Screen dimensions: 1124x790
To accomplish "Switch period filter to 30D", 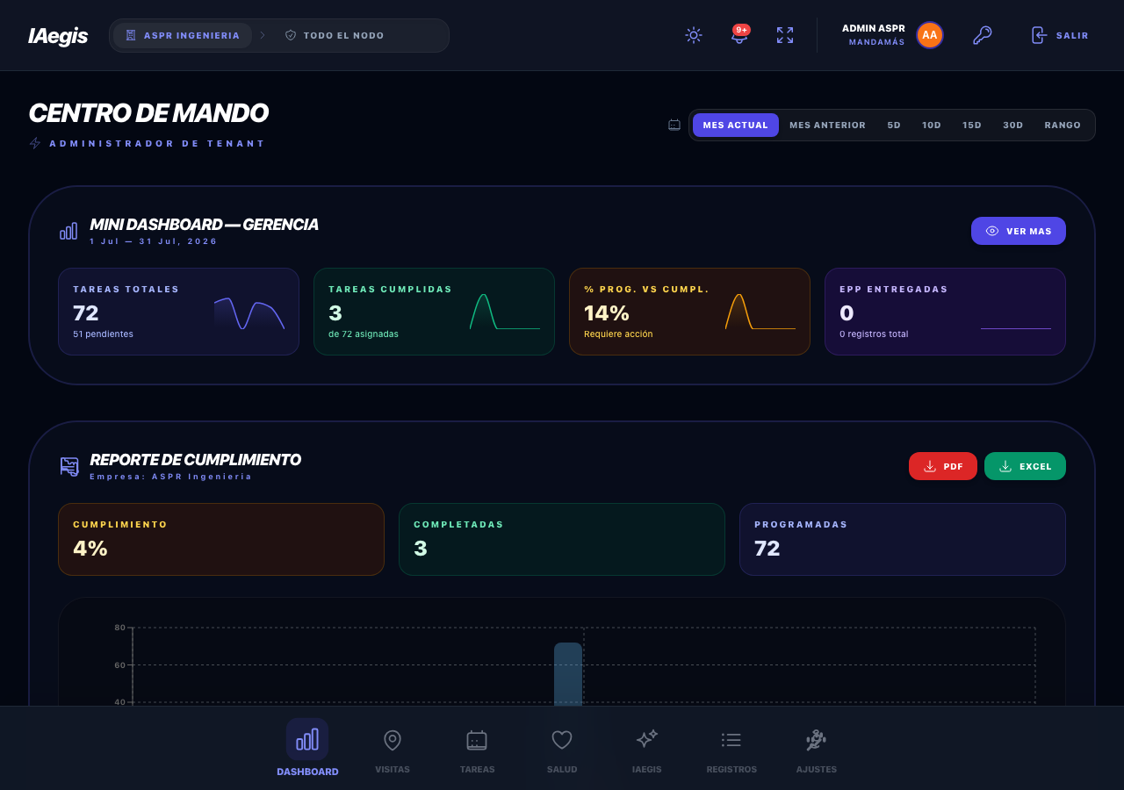I will click(1013, 125).
